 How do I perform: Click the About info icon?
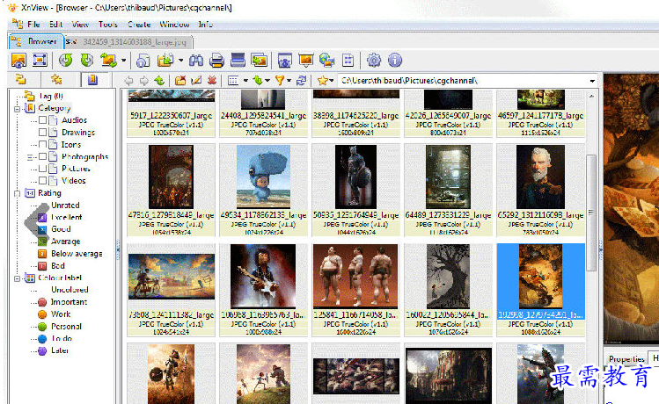pyautogui.click(x=395, y=61)
